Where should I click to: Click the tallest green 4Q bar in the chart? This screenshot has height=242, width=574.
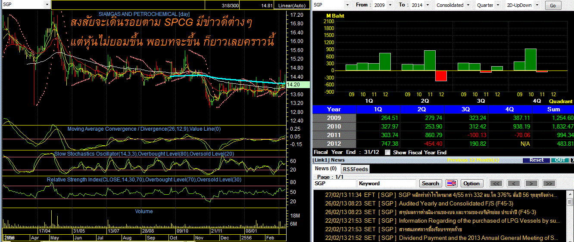tap(530, 60)
